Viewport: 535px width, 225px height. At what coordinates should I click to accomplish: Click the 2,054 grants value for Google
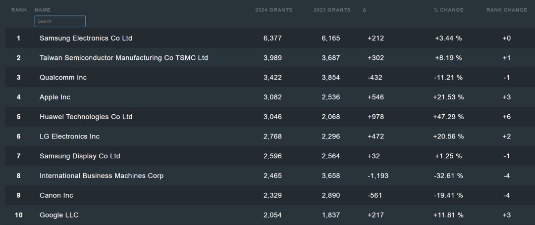pyautogui.click(x=272, y=216)
